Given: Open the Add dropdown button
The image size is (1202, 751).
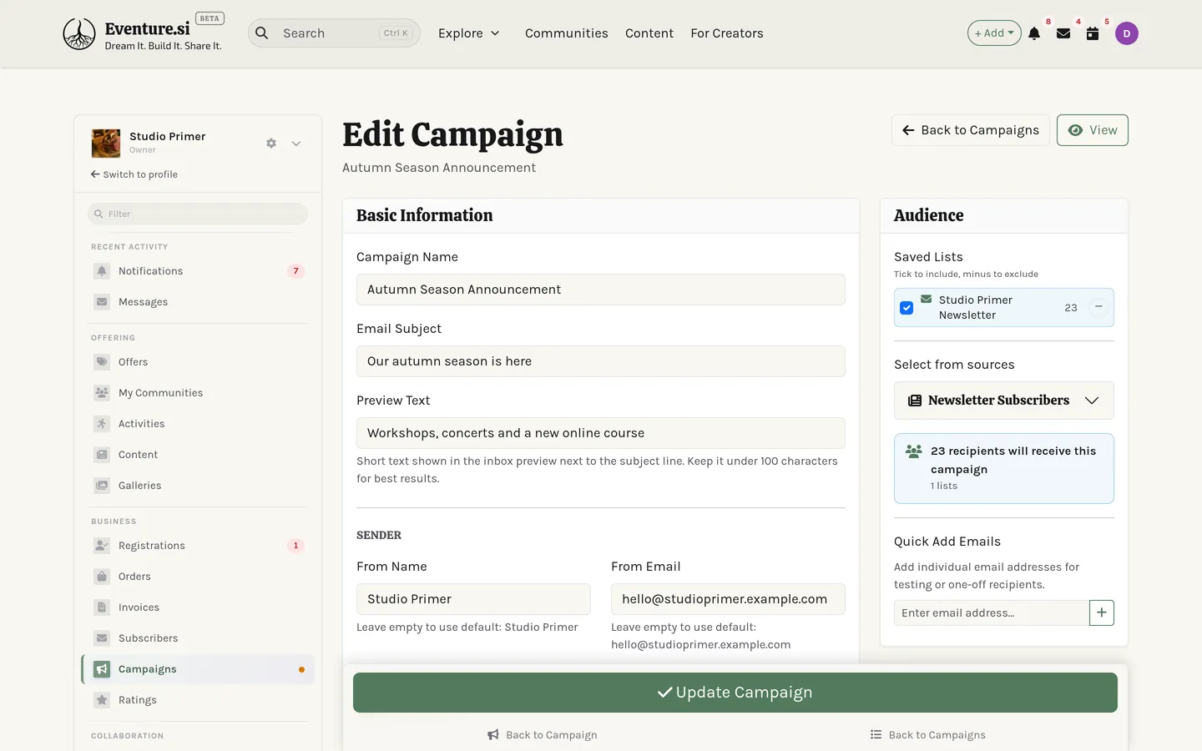Looking at the screenshot, I should pos(994,33).
